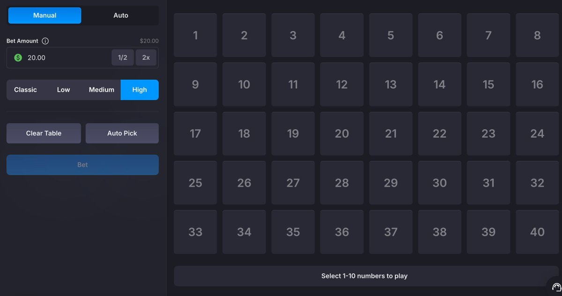Click the Bet Amount info icon
Viewport: 562px width, 296px height.
tap(45, 41)
